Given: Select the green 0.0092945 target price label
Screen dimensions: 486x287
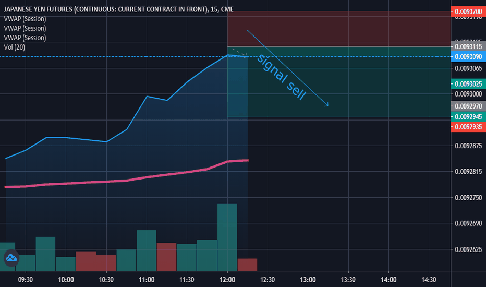Looking at the screenshot, I should pyautogui.click(x=468, y=117).
